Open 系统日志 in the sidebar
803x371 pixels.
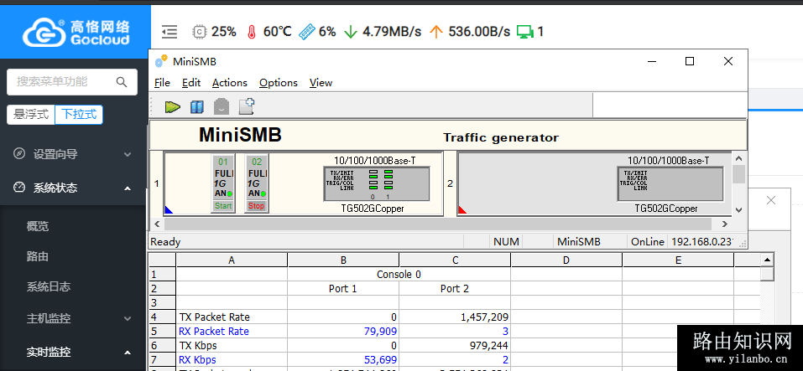point(49,286)
